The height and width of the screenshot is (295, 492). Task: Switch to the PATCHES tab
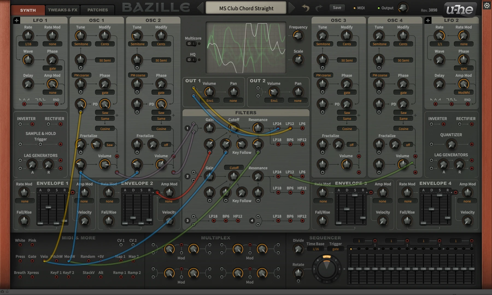(98, 10)
